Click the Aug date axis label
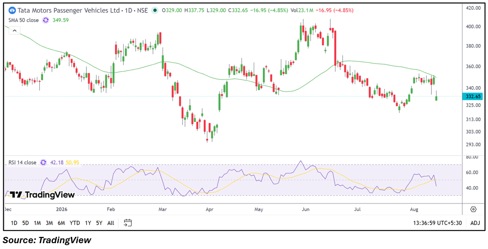Image resolution: width=488 pixels, height=249 pixels. click(413, 209)
